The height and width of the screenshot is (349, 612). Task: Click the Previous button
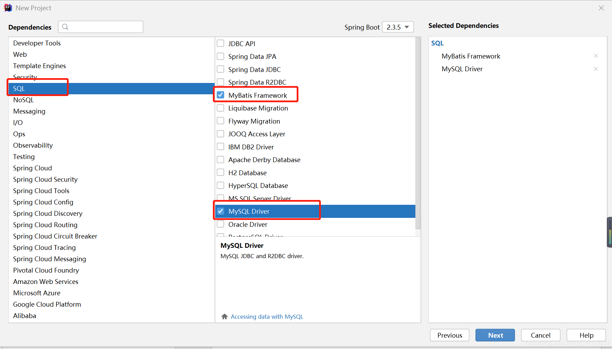click(x=450, y=335)
